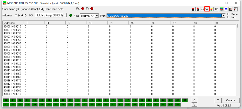Image resolution: width=242 pixels, height=109 pixels.
Task: Select the H hexadecimal address radio button
Action: click(16, 15)
